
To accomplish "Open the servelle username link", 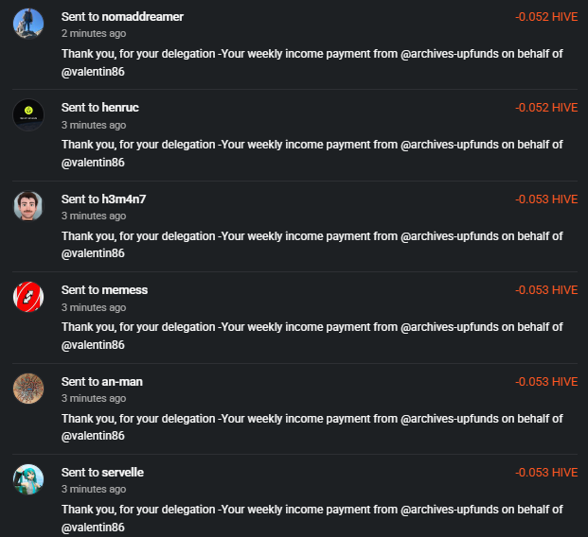I will click(122, 473).
